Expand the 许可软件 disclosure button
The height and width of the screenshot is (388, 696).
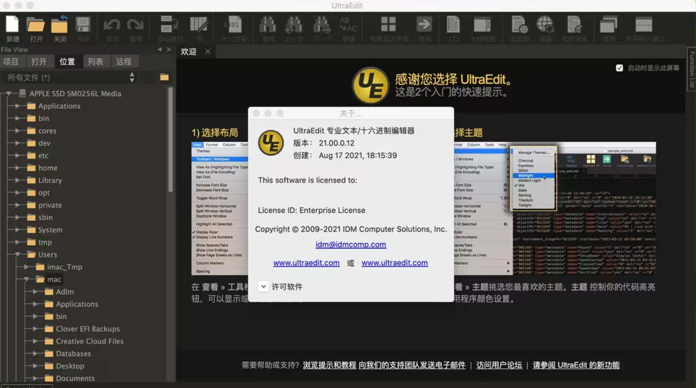tap(264, 287)
